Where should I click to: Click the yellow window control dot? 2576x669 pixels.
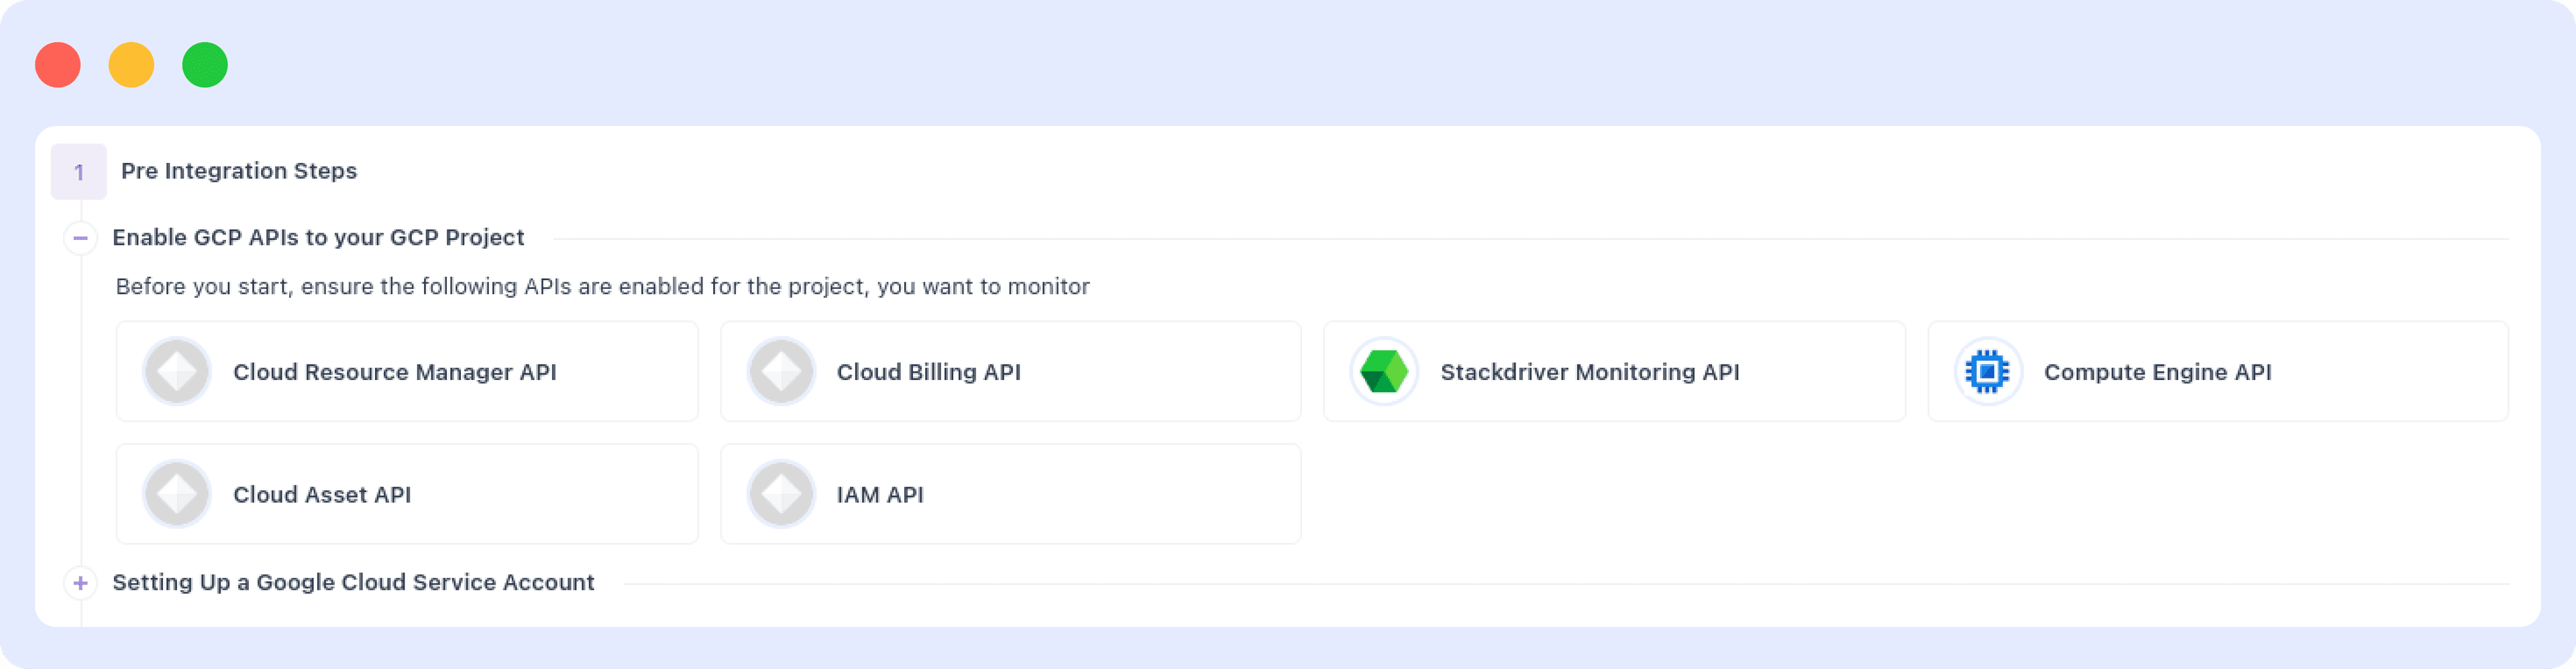pos(131,65)
